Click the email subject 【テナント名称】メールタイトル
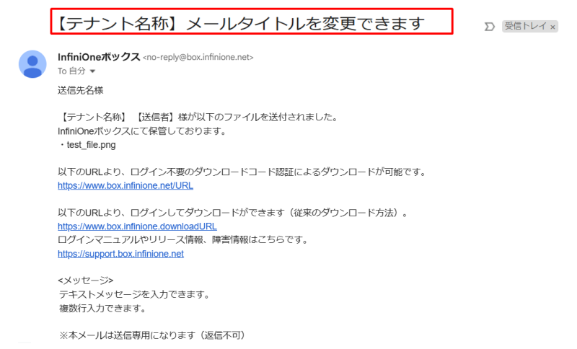577x349 pixels. [241, 24]
